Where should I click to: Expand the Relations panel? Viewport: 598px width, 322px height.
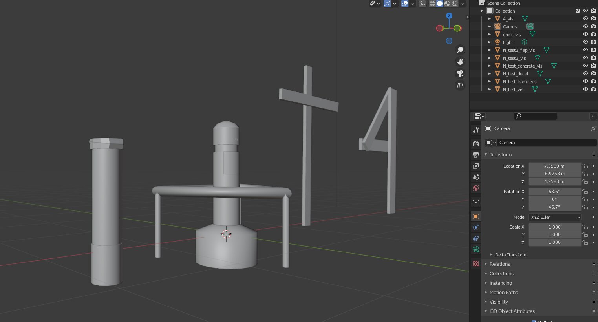(x=486, y=264)
